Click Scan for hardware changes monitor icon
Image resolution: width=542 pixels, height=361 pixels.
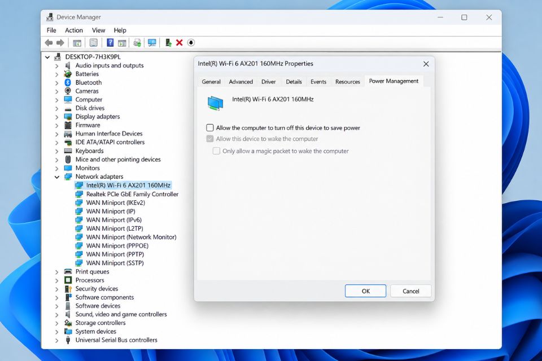(x=152, y=43)
